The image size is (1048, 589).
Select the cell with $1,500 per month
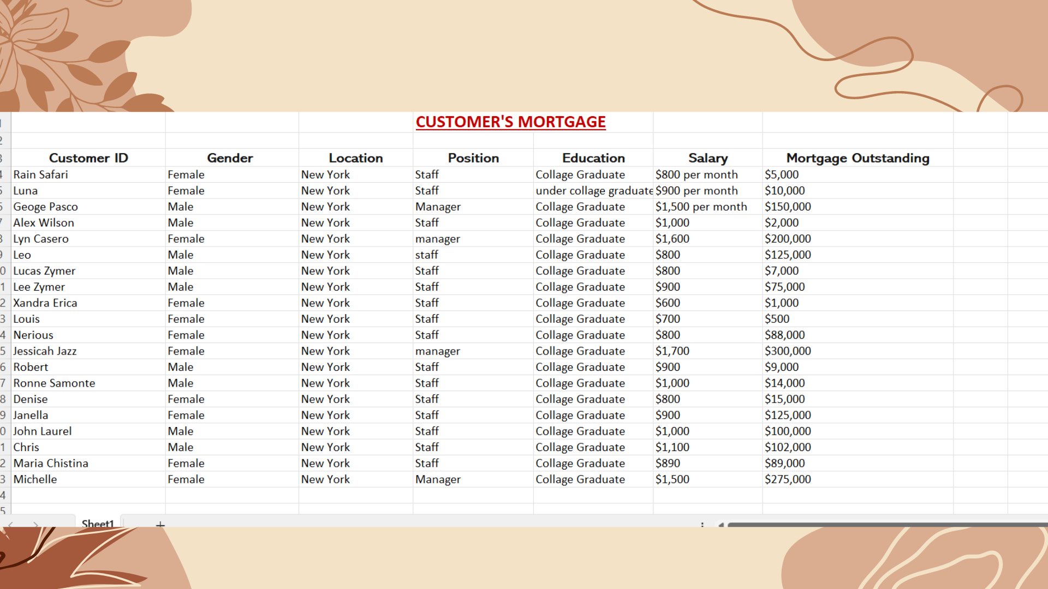[701, 207]
